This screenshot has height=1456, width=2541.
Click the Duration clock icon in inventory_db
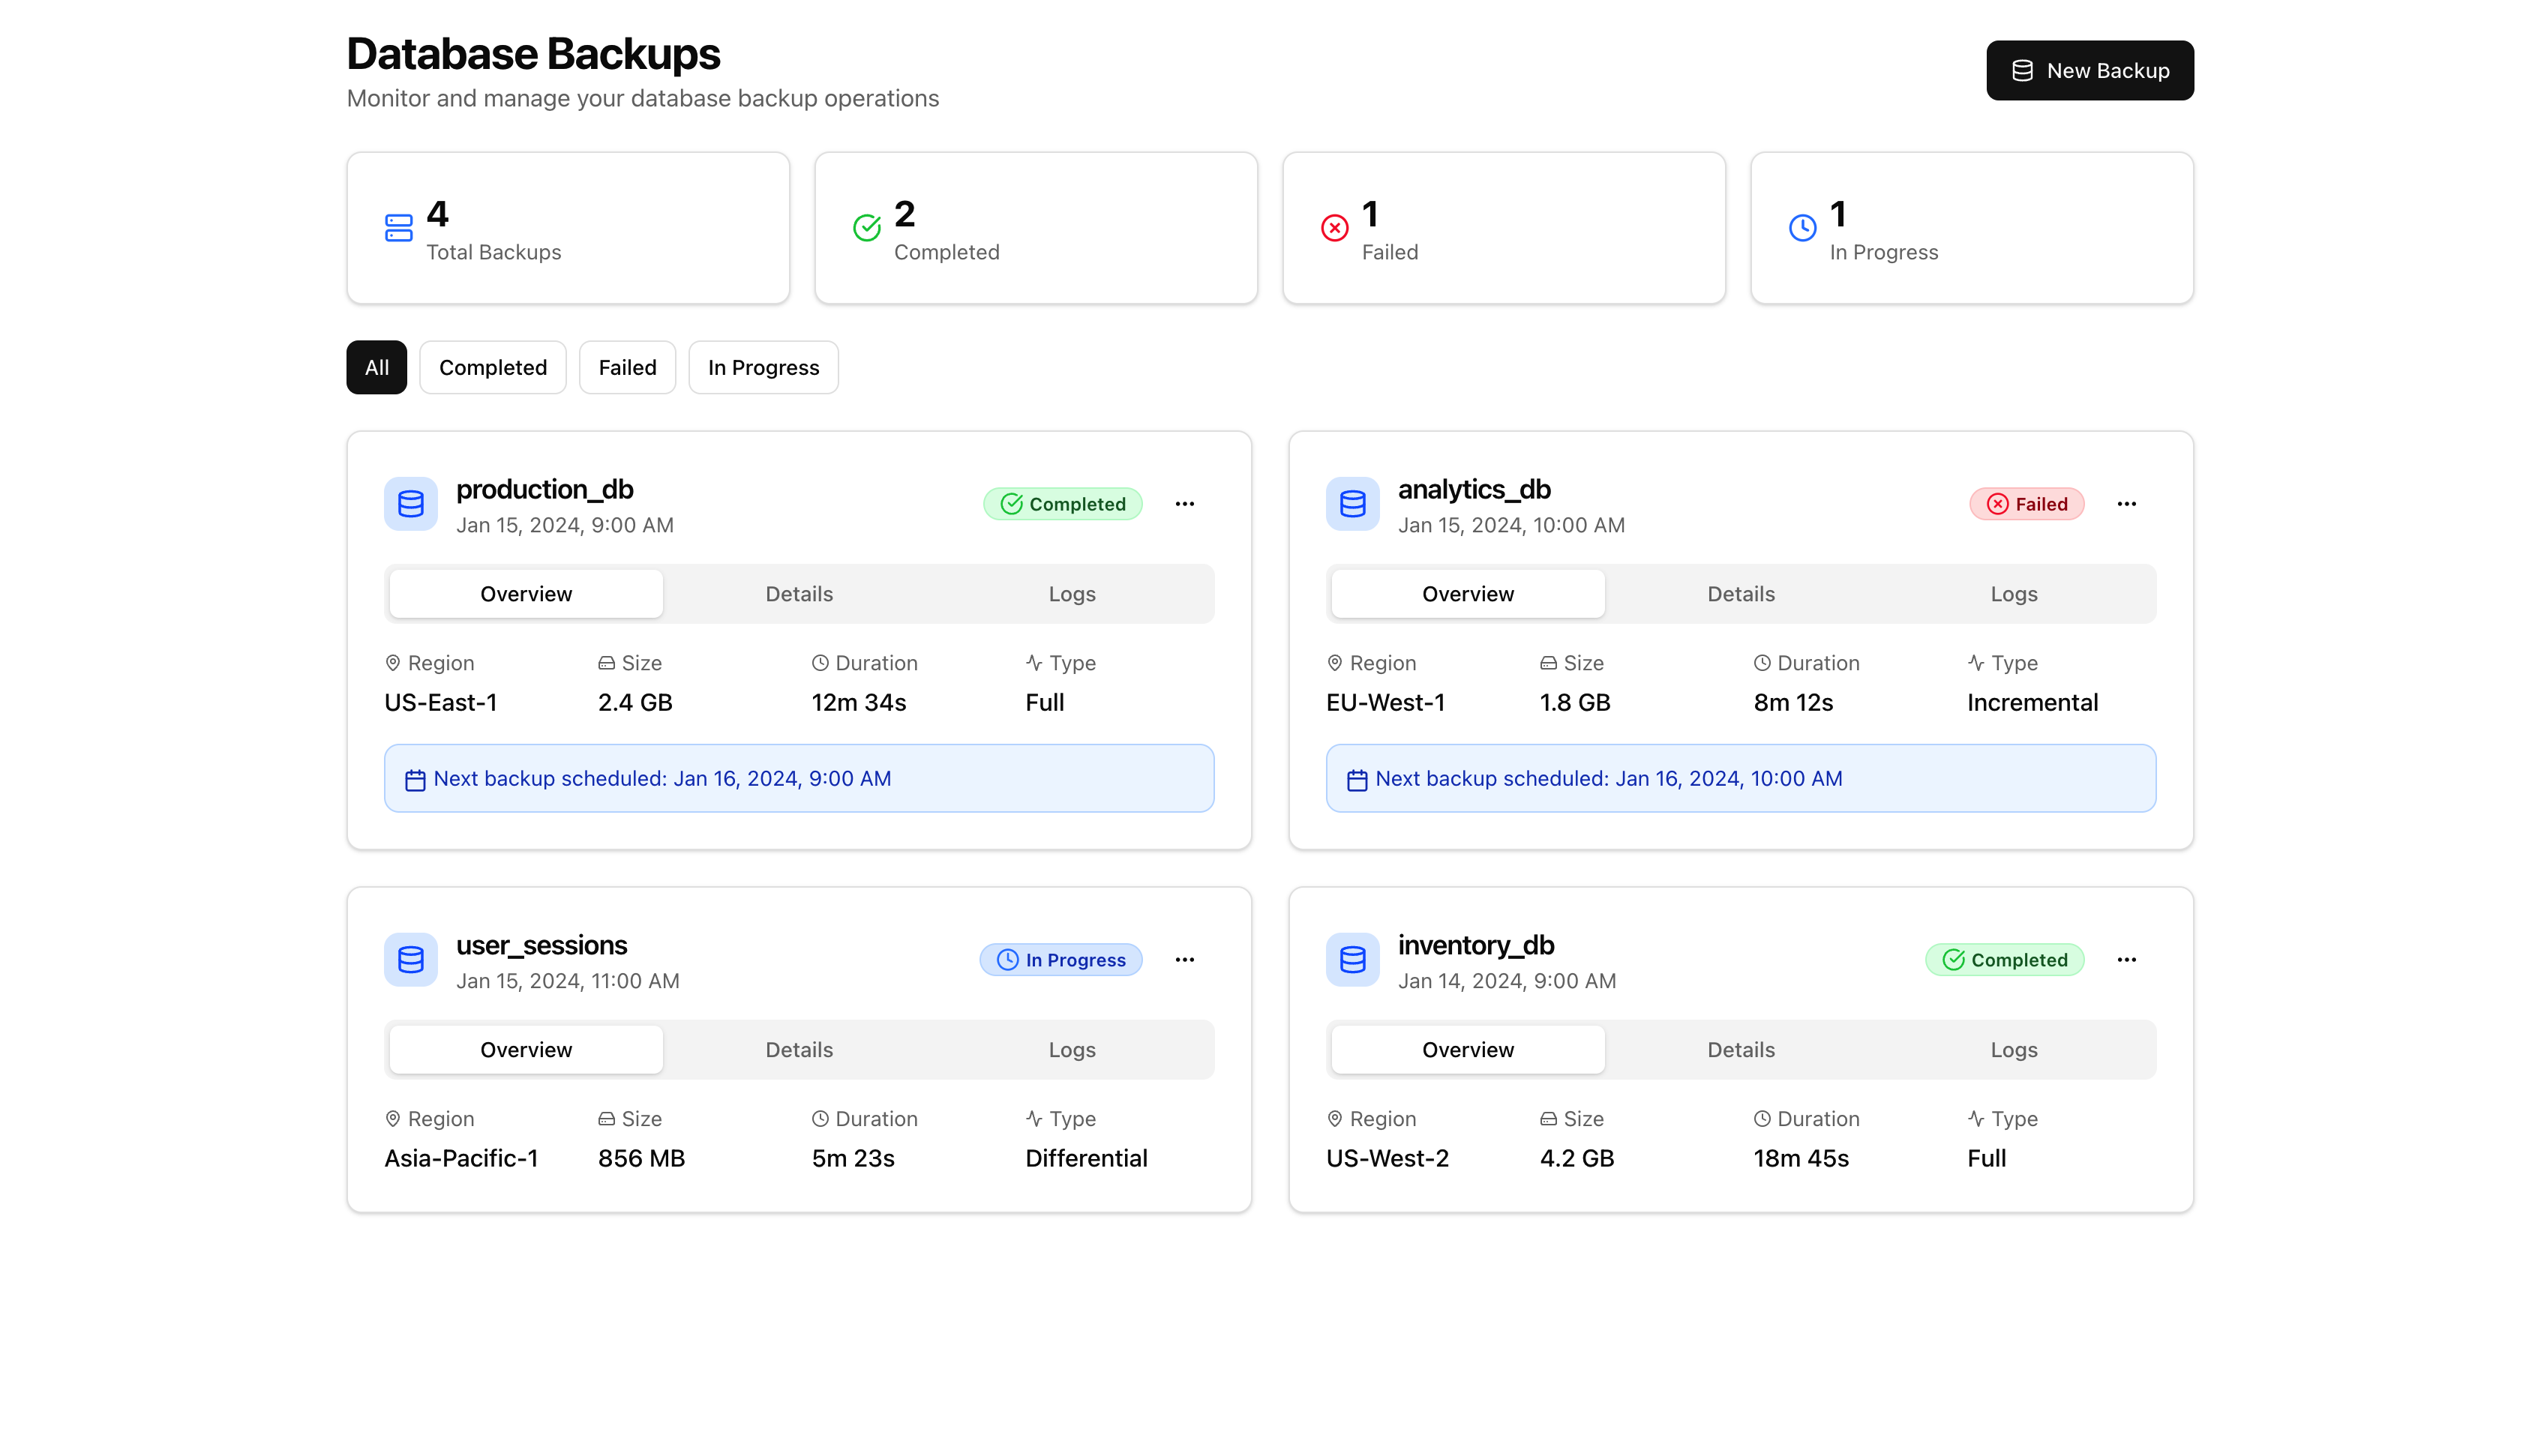(1762, 1119)
